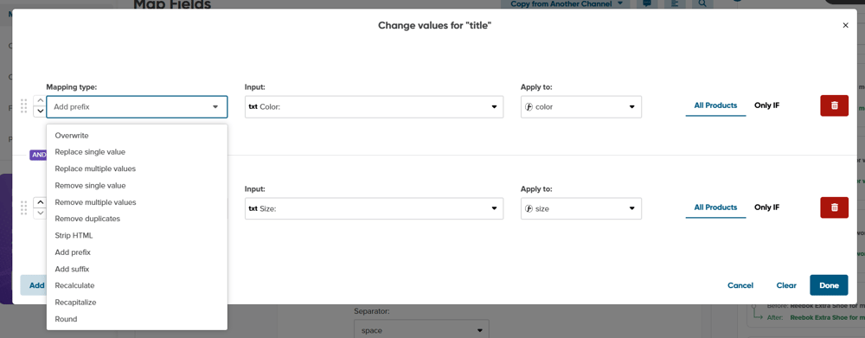The height and width of the screenshot is (338, 865).
Task: Delete the Color prefix rule
Action: click(834, 105)
